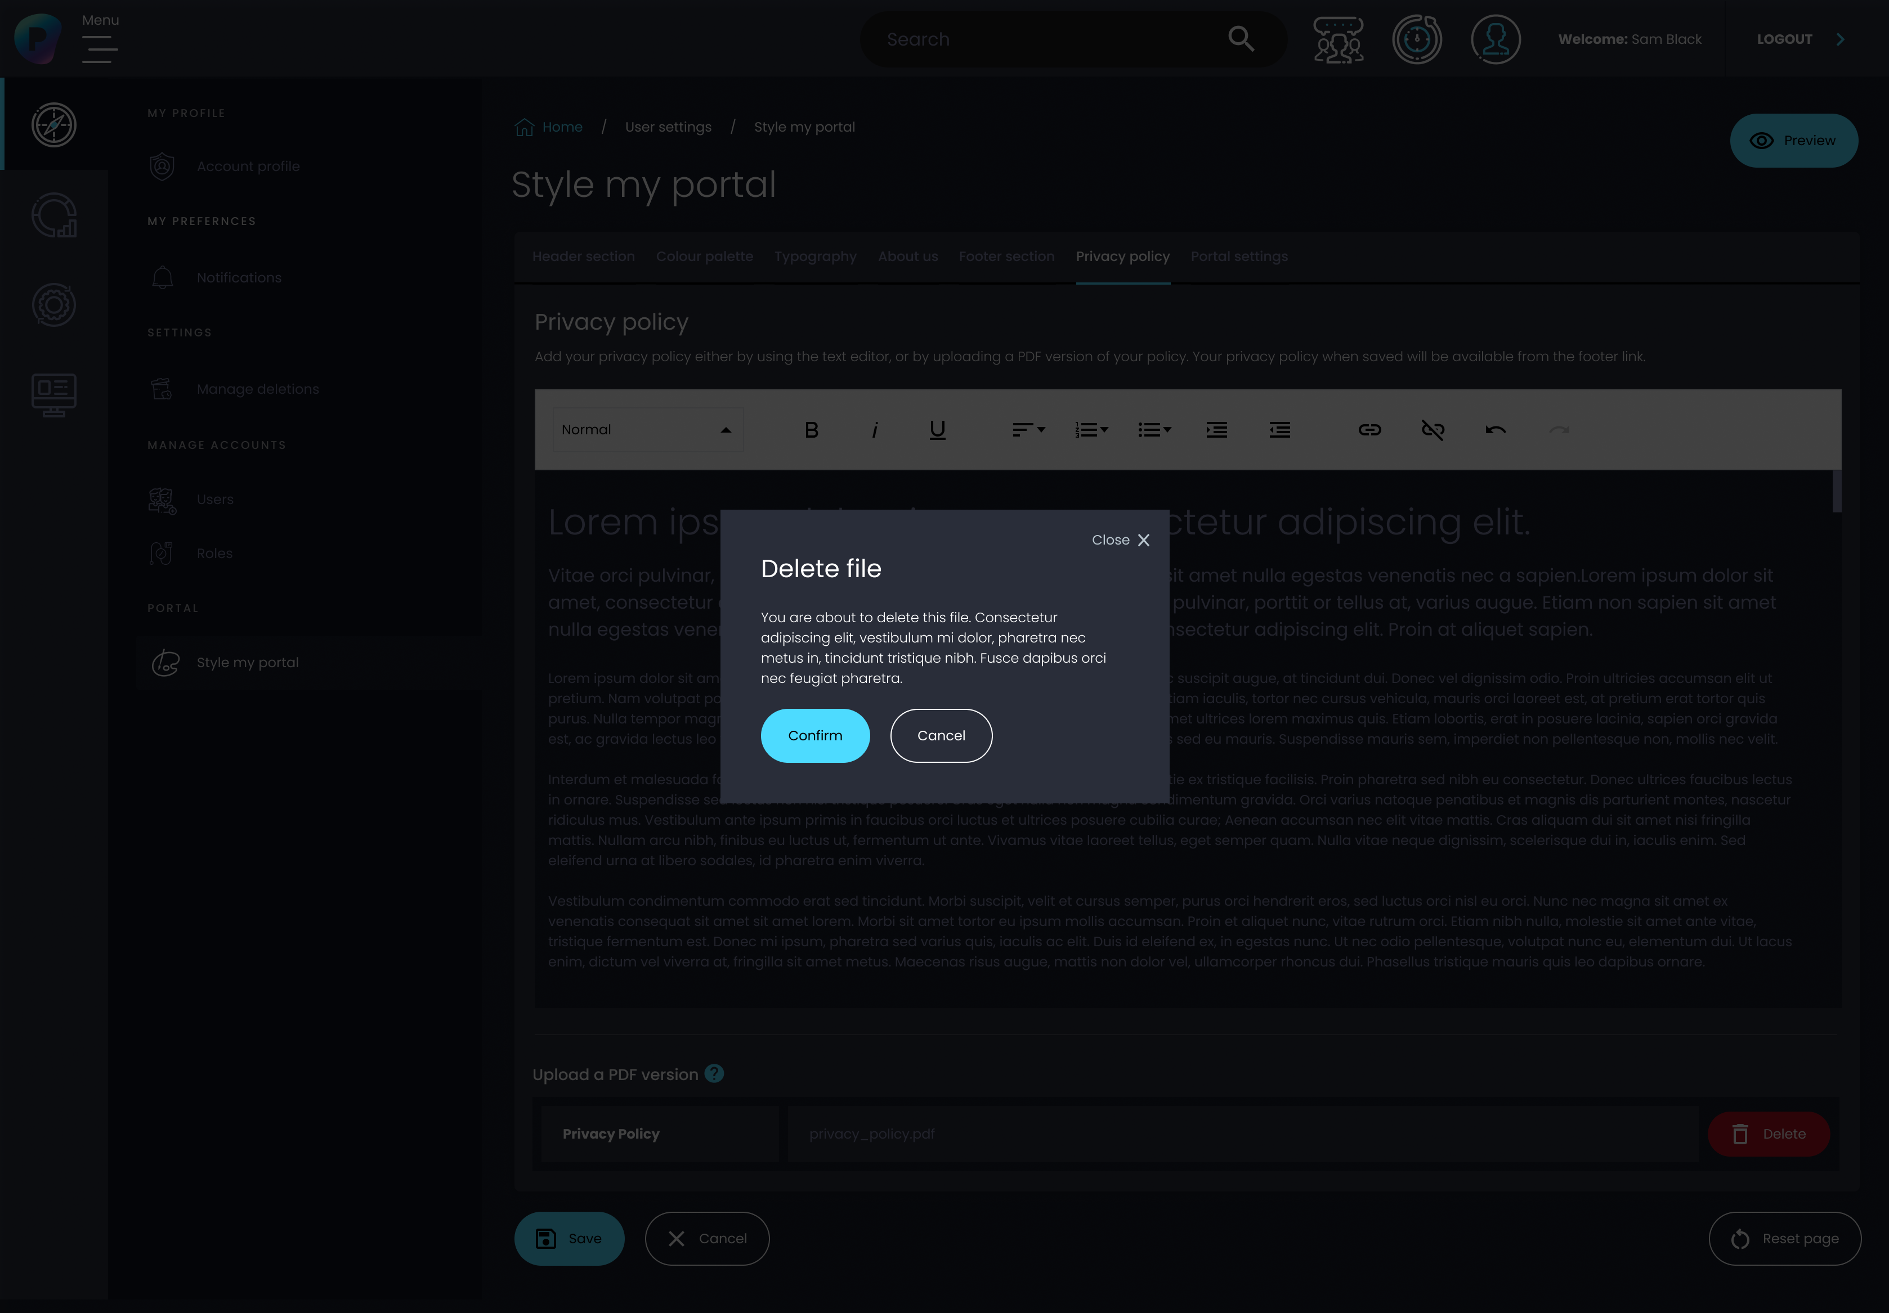Expand the text alignment dropdown

(x=1028, y=430)
